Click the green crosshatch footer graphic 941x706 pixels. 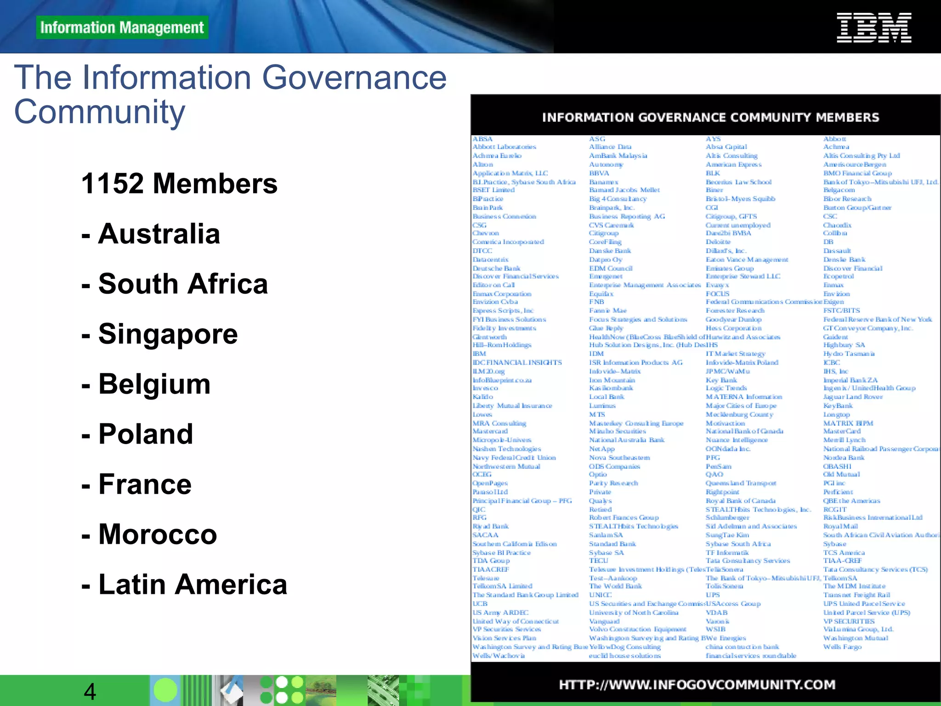click(x=383, y=690)
